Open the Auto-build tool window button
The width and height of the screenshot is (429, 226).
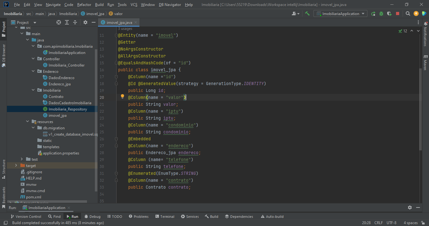click(x=272, y=216)
